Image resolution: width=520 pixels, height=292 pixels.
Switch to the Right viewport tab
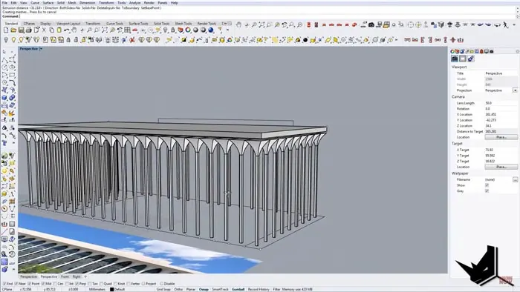pyautogui.click(x=77, y=276)
